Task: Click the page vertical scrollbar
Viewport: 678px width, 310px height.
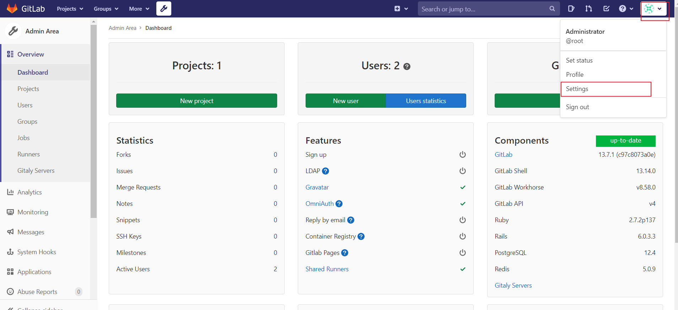Action: [676, 124]
